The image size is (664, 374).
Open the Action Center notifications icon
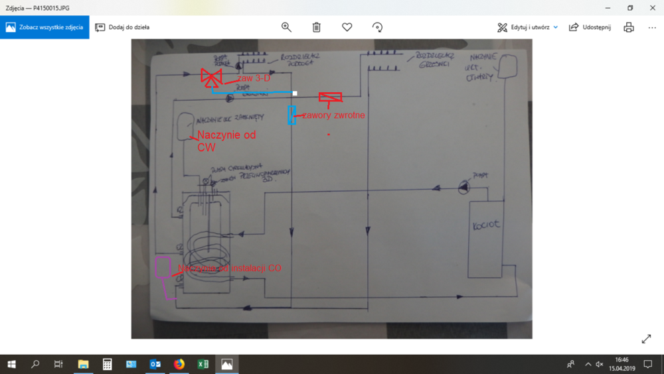pyautogui.click(x=648, y=364)
